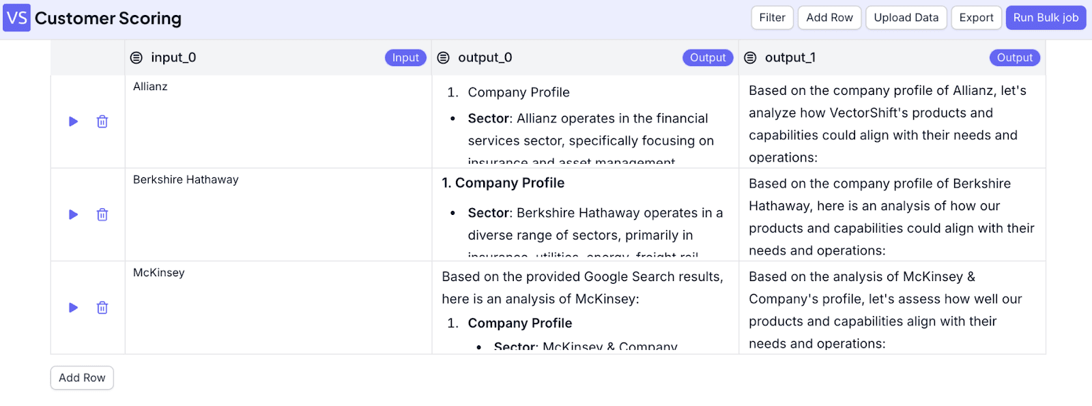Click Add Row below the table
Viewport: 1092px width, 406px height.
point(82,378)
